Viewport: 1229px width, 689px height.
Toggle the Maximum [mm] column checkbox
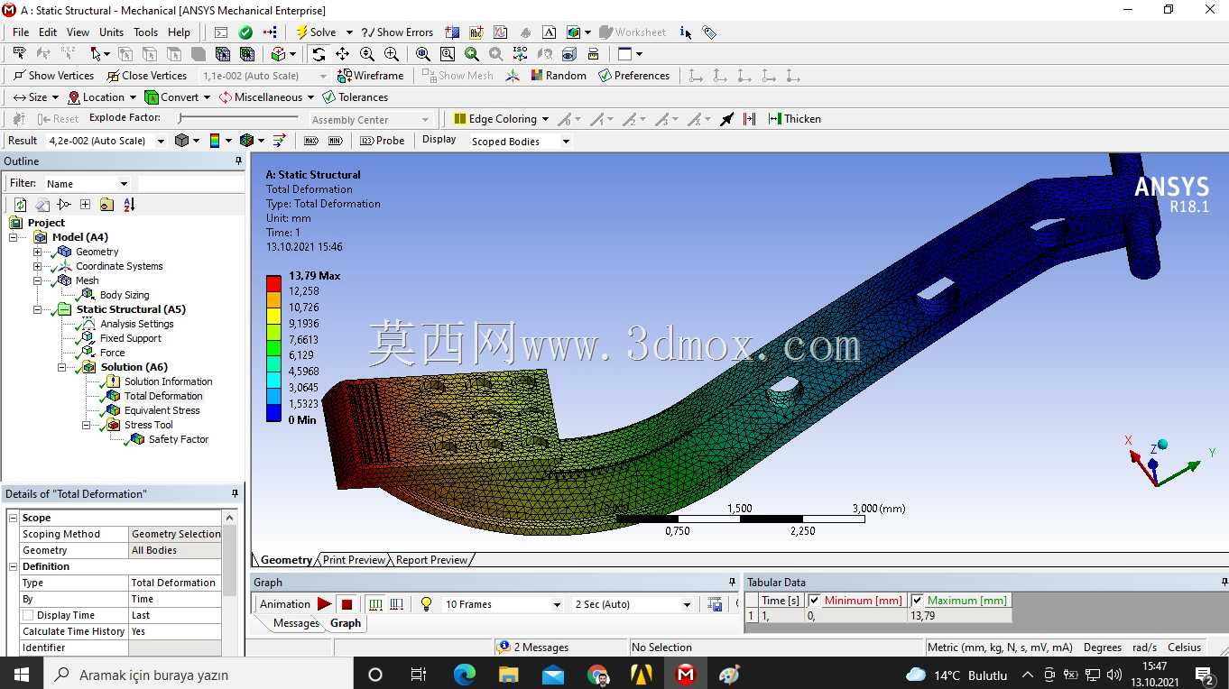(918, 601)
